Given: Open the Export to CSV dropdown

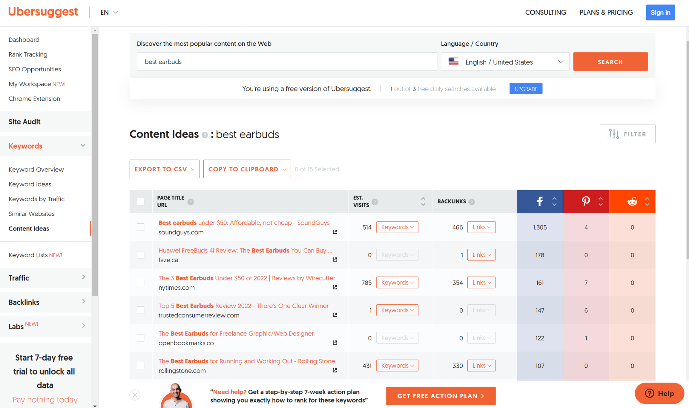Looking at the screenshot, I should (x=164, y=169).
